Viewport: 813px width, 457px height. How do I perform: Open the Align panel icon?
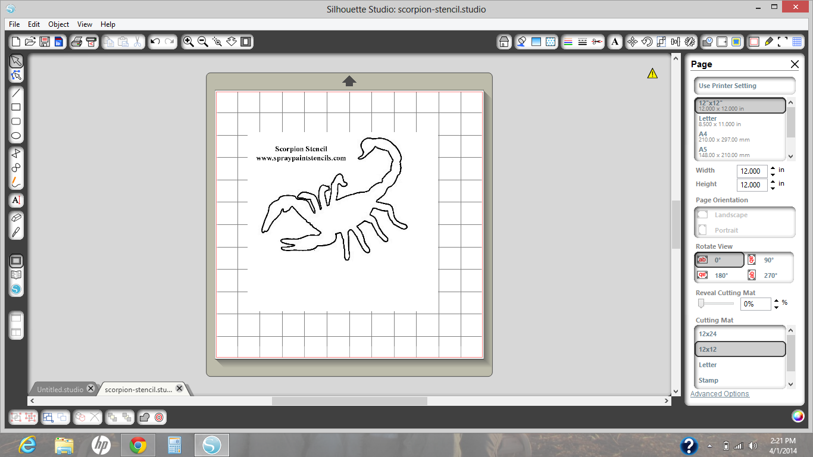pyautogui.click(x=676, y=42)
